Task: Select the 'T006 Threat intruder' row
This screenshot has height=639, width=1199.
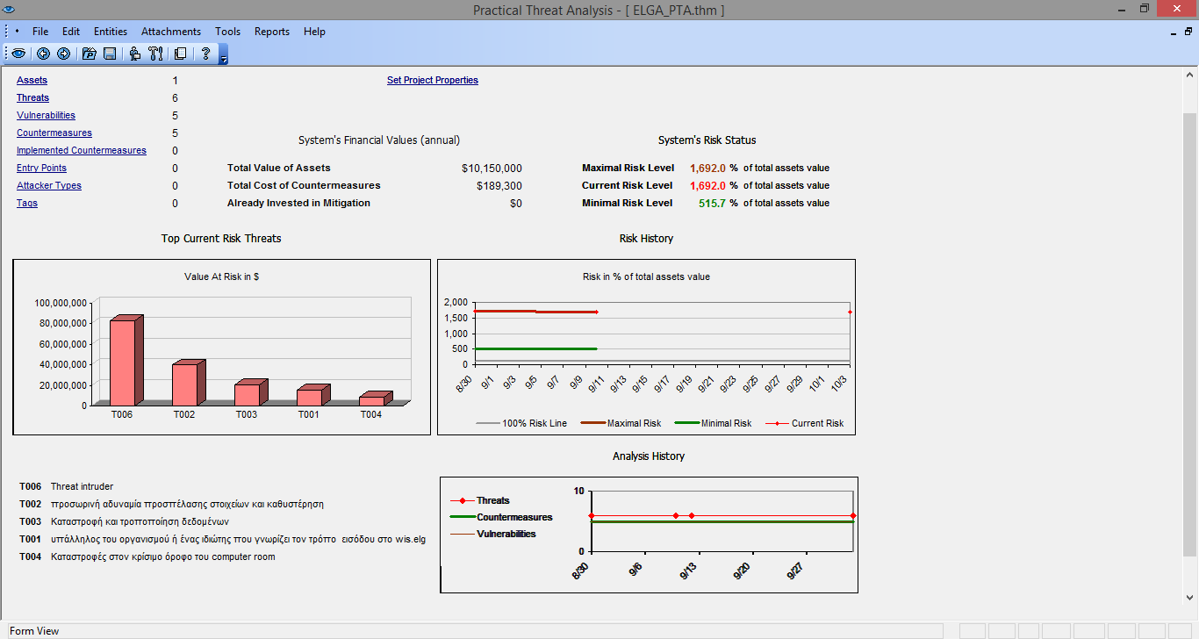Action: [67, 486]
